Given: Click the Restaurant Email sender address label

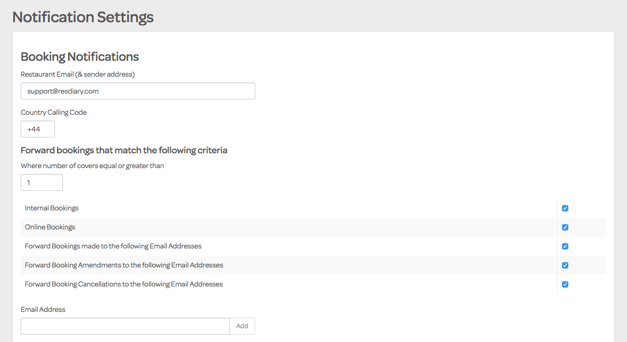Looking at the screenshot, I should pos(78,74).
